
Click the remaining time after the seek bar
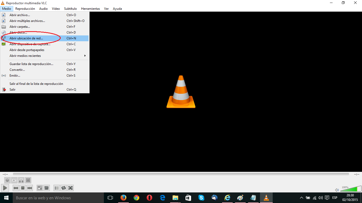click(x=357, y=174)
